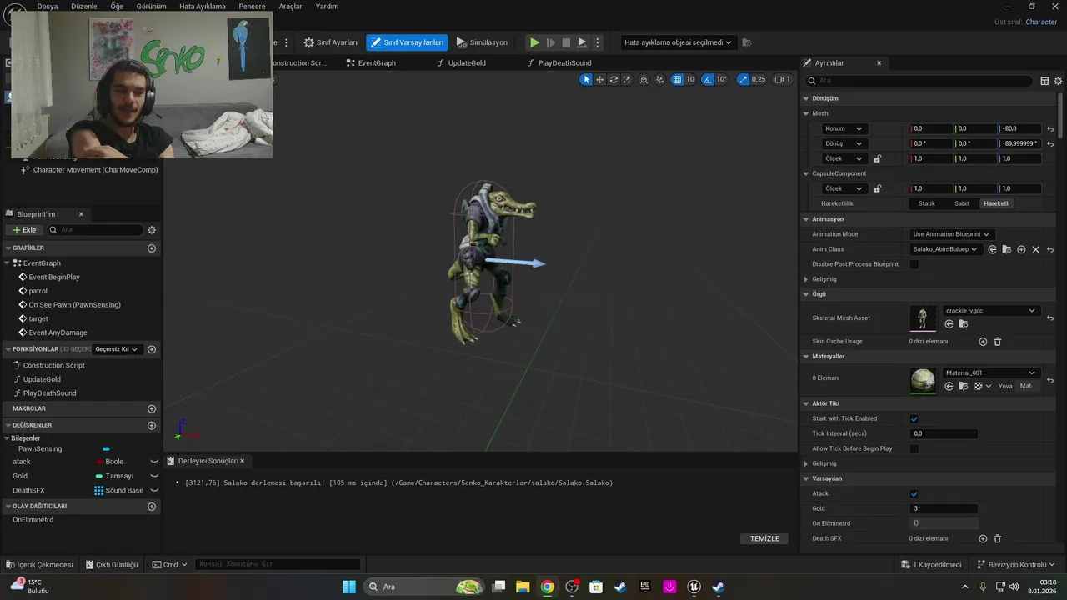Choose the scale tool in viewport
Viewport: 1067px width, 600px height.
pos(627,79)
